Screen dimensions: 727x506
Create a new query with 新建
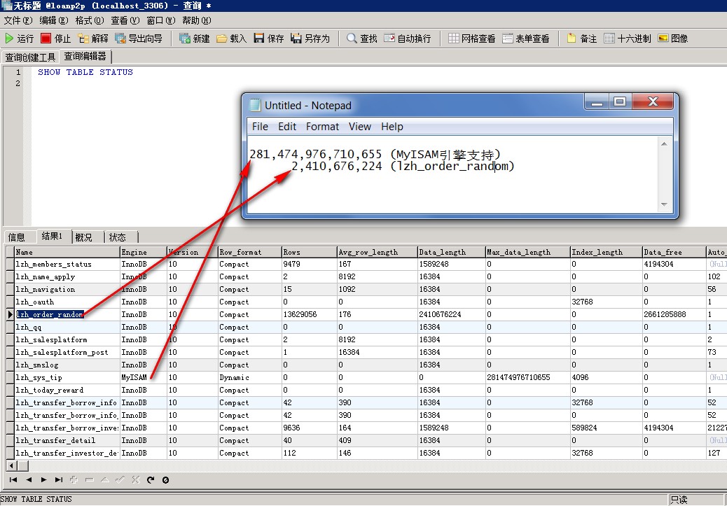click(x=195, y=38)
